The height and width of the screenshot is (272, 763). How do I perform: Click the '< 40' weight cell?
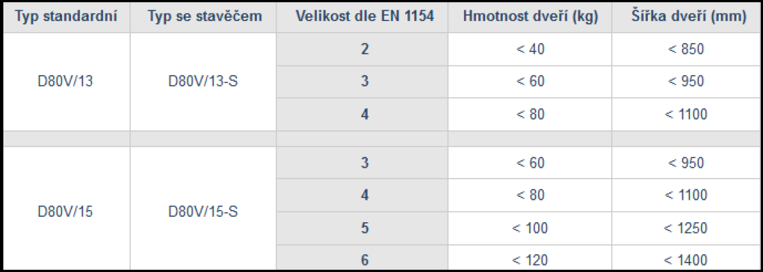530,49
